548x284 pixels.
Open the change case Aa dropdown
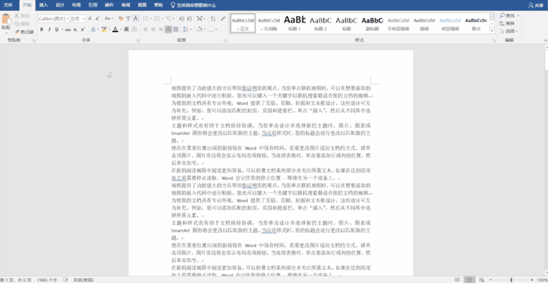[109, 18]
